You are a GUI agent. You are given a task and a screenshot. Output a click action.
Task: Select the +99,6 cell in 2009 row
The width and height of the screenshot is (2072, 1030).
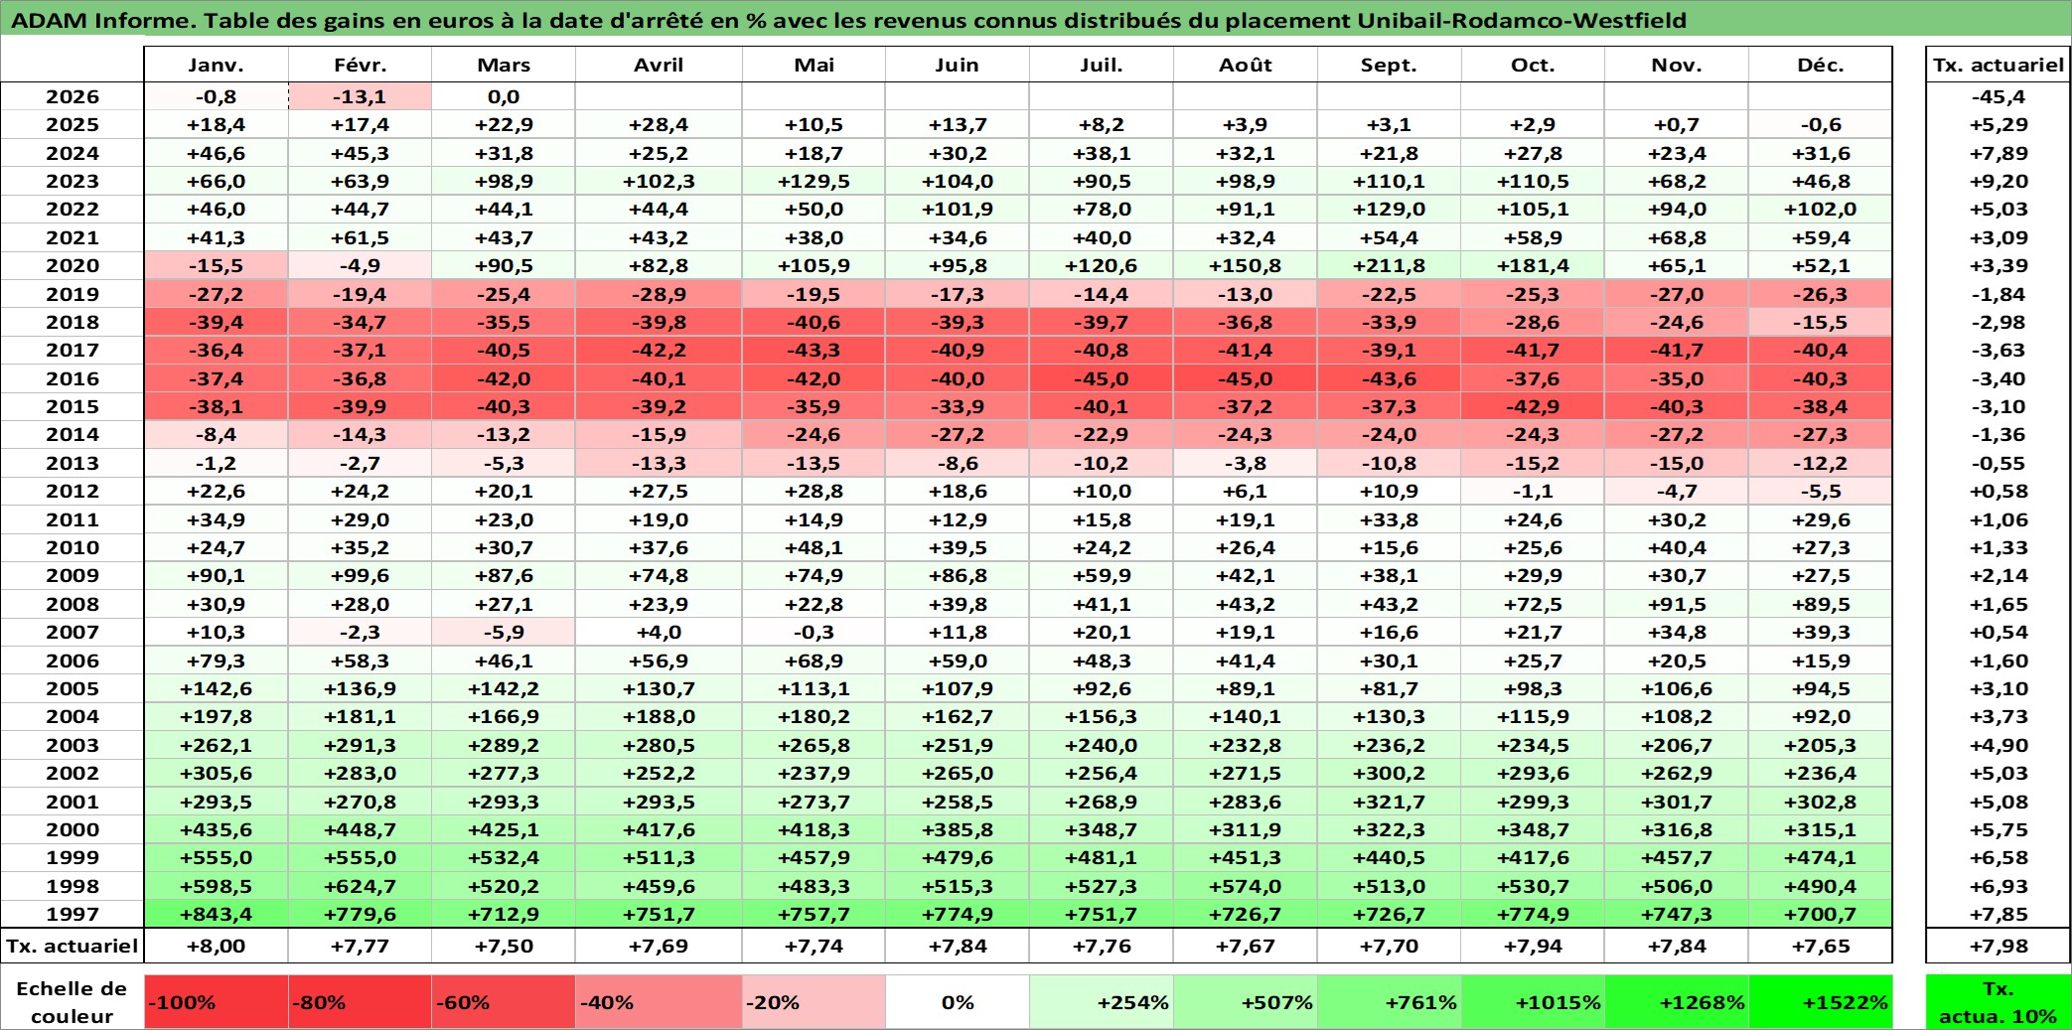point(360,575)
